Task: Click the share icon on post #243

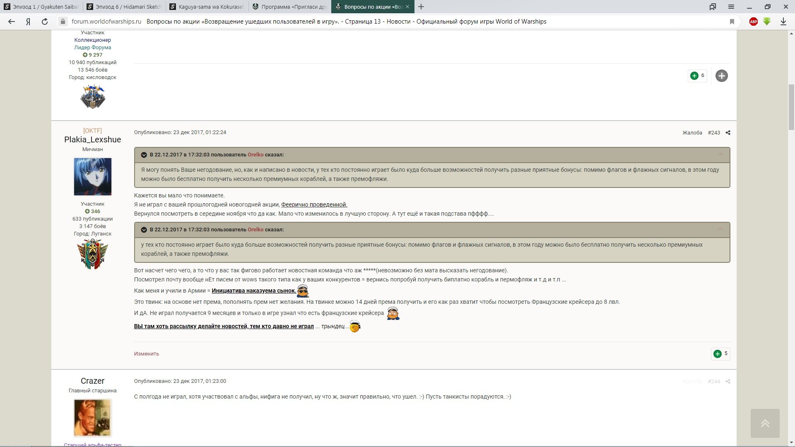Action: [728, 133]
